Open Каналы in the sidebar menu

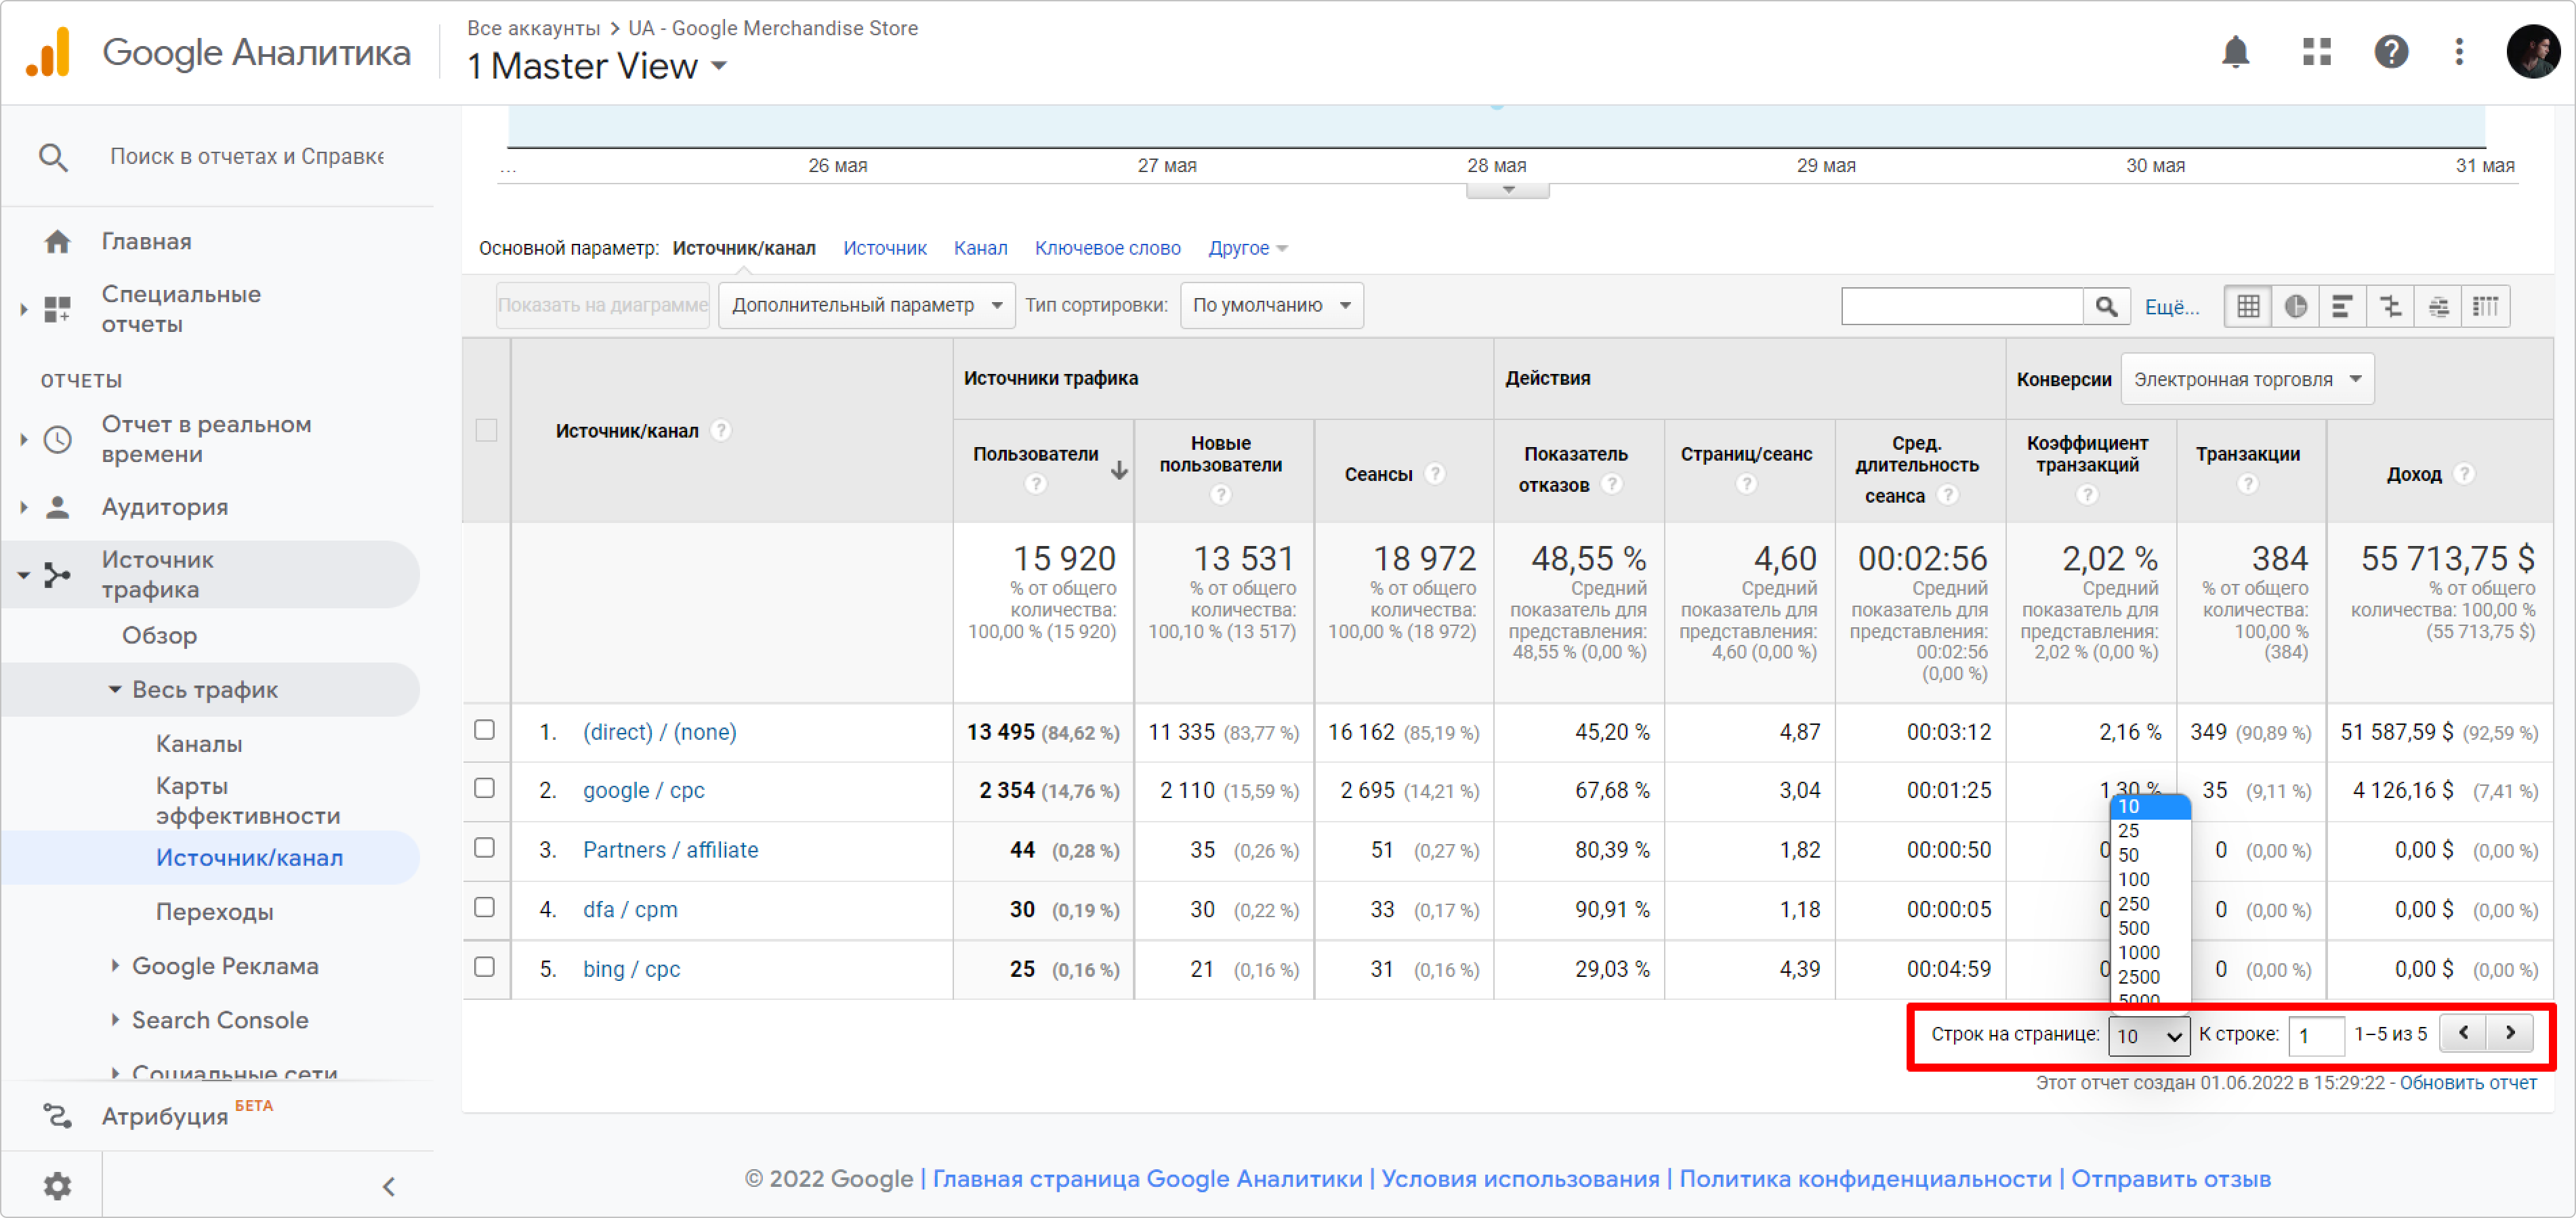(199, 744)
